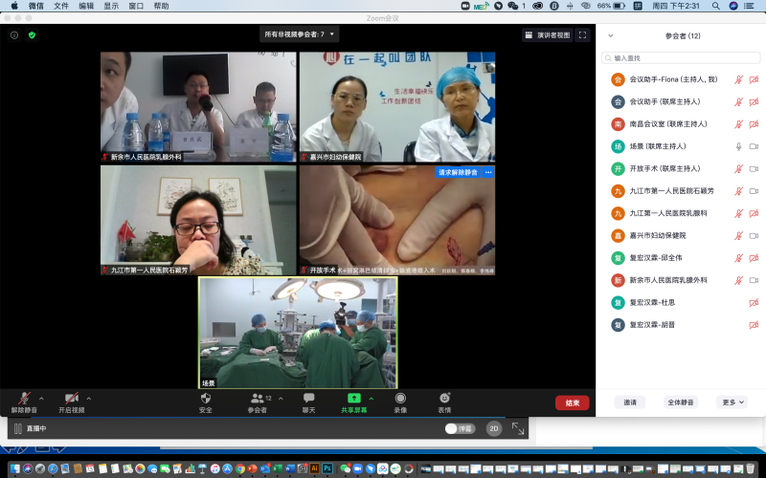The width and height of the screenshot is (766, 478).
Task: Click the green encryption shield icon
Action: click(32, 35)
